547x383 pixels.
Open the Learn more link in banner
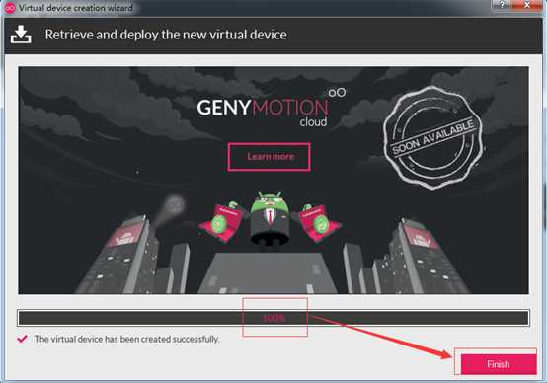(x=269, y=157)
